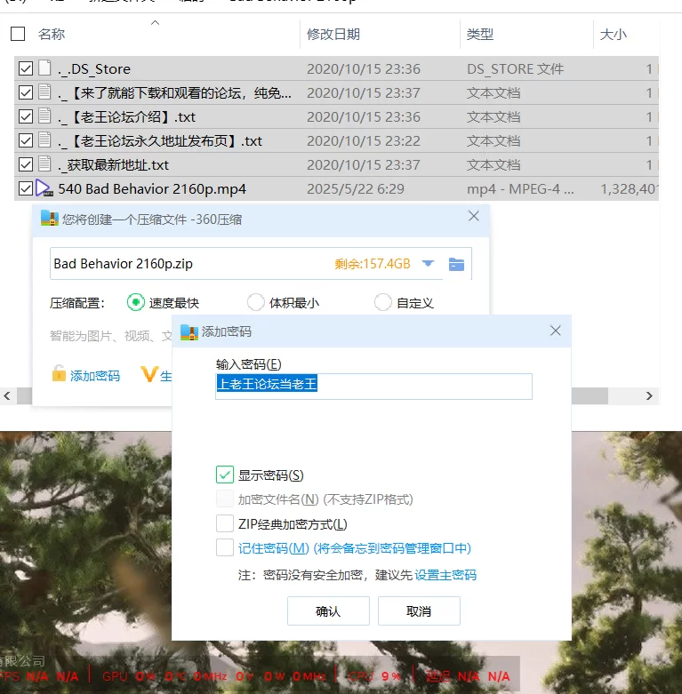The height and width of the screenshot is (694, 682).
Task: Open the 设置主密码 link
Action: [x=445, y=575]
